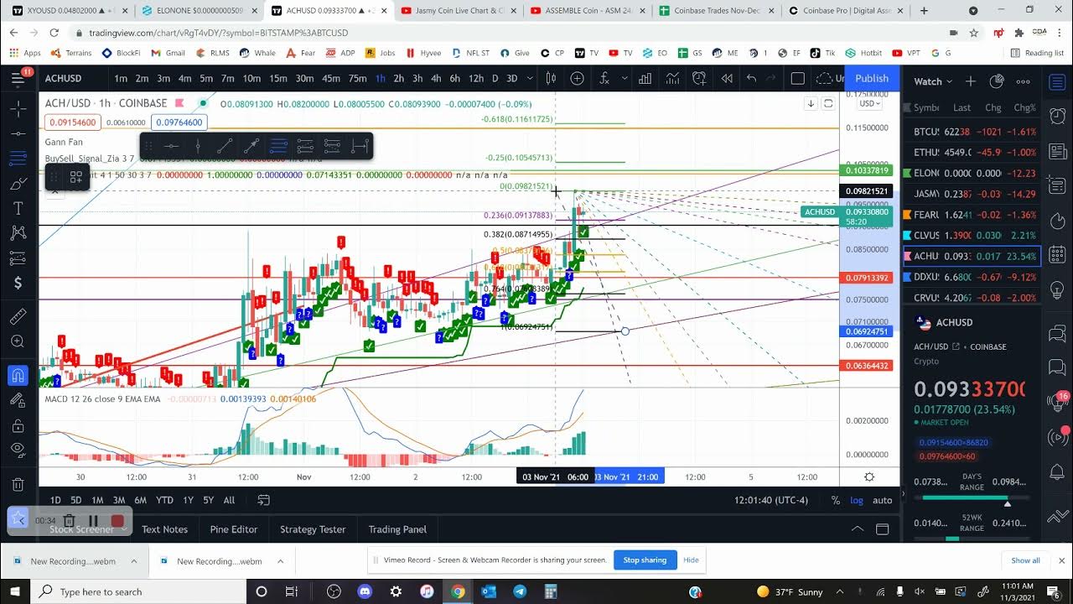1073x604 pixels.
Task: Toggle lock all drawing tools
Action: pyautogui.click(x=18, y=425)
